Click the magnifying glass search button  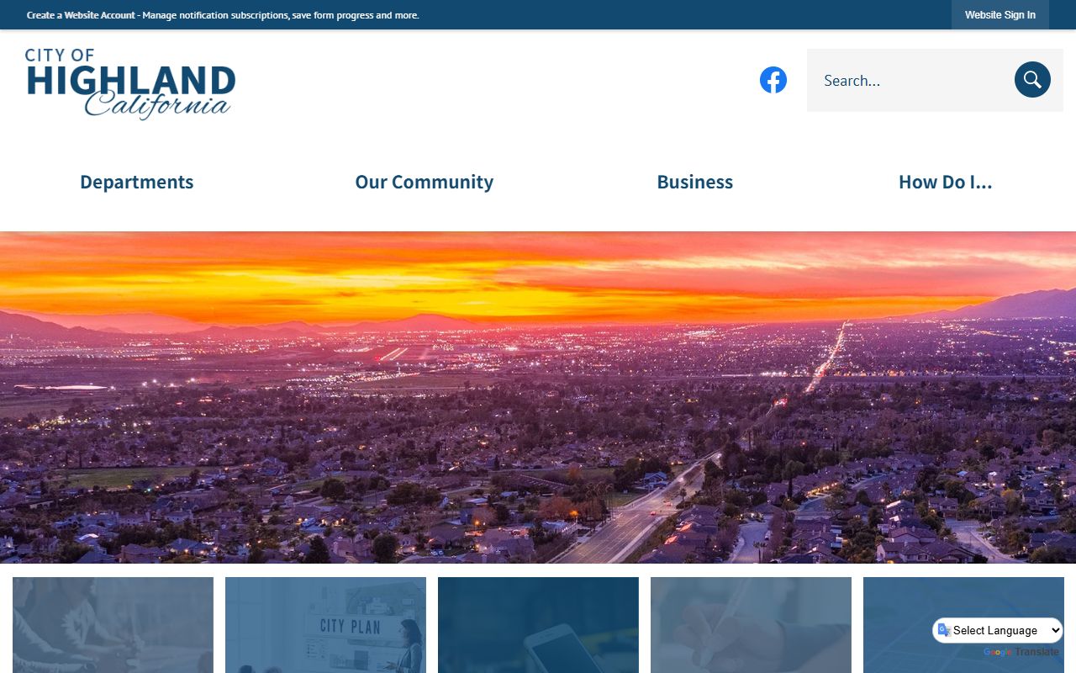[1032, 80]
